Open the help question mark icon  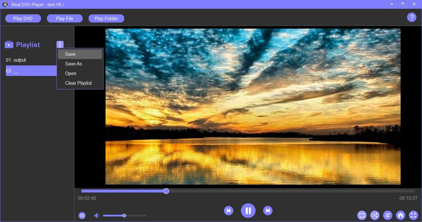click(x=412, y=17)
